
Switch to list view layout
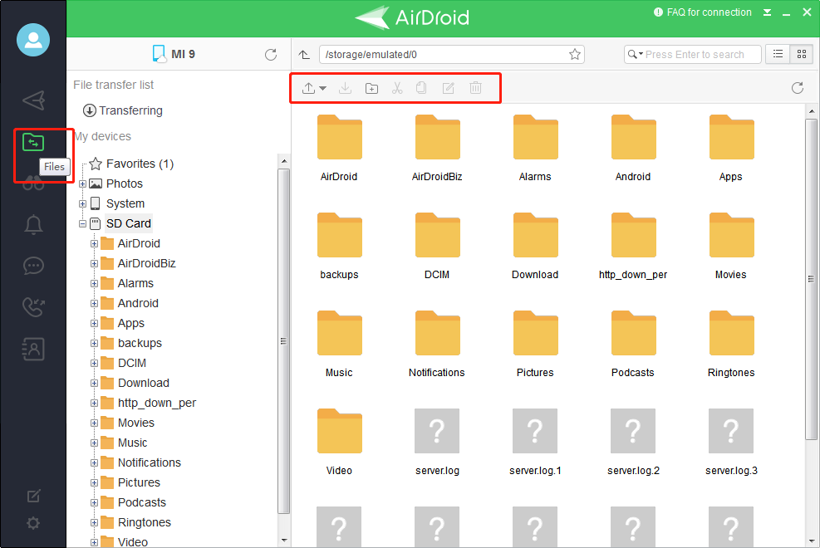pyautogui.click(x=778, y=54)
